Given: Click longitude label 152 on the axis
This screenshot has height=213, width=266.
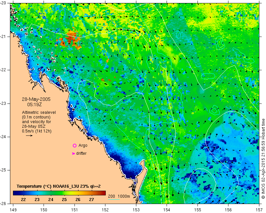Looking at the screenshot, I should (x=105, y=210).
